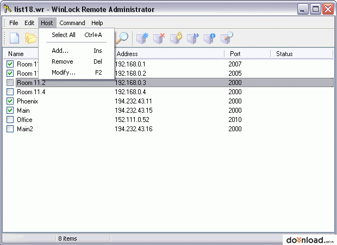The width and height of the screenshot is (337, 245).
Task: Click the computer icon with magnifier
Action: (x=227, y=38)
